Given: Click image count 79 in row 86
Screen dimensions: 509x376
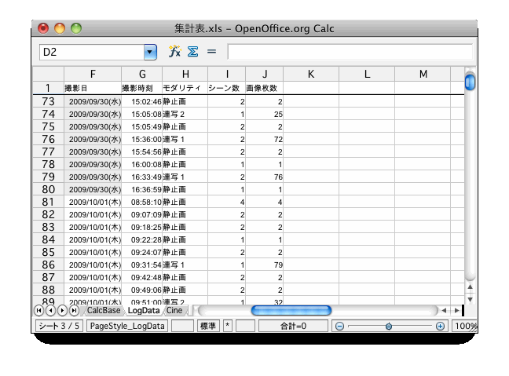Looking at the screenshot, I should click(265, 265).
